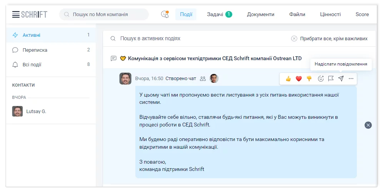Open the Score tab
The image size is (383, 192).
[362, 14]
